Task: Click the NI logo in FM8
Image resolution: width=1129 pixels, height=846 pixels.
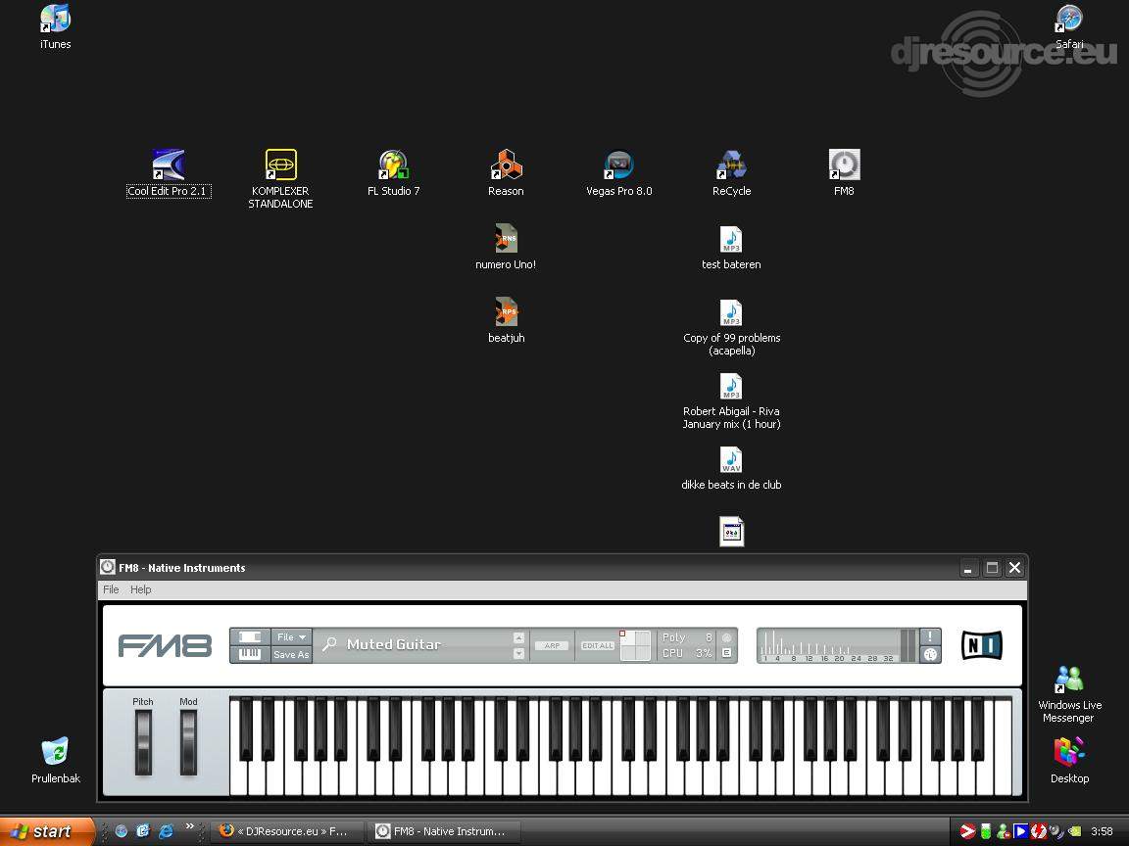Action: [x=981, y=644]
